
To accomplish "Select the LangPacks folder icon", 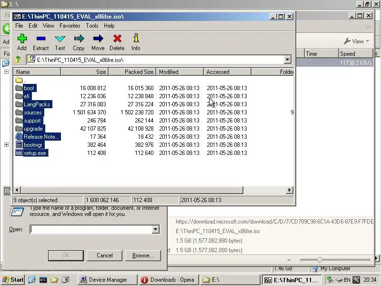I will [19, 104].
